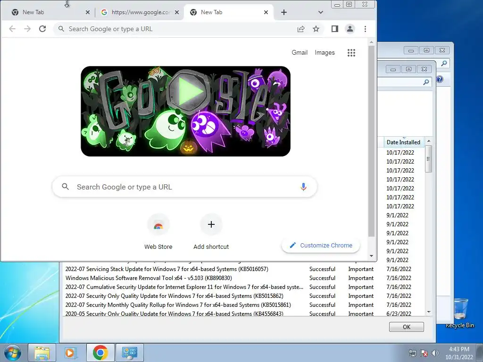
Task: Focus the Google search box
Action: (x=185, y=187)
